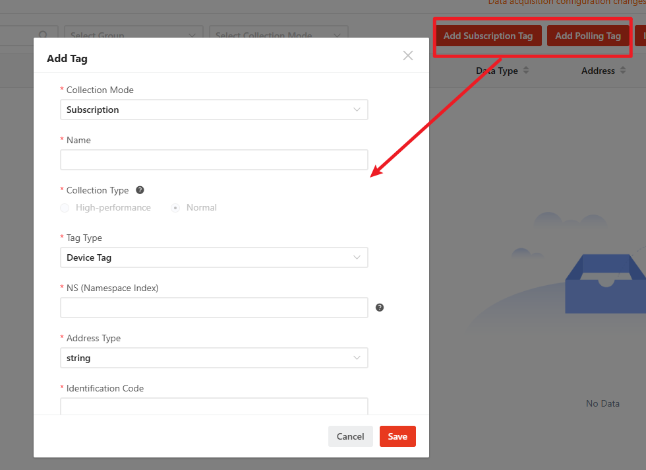
Task: Open the Collection Mode dropdown in dialog
Action: click(x=214, y=110)
